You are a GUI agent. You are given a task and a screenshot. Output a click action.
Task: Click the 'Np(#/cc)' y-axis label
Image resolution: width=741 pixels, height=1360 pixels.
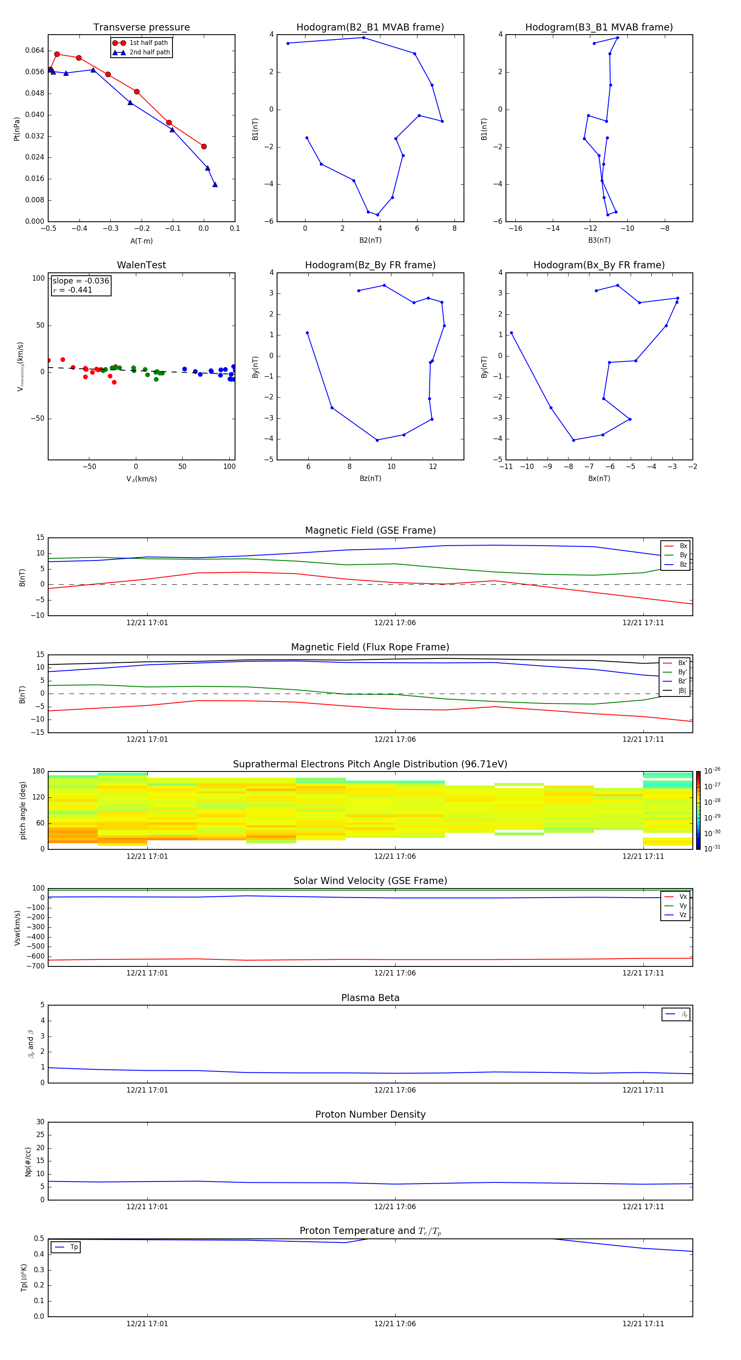pyautogui.click(x=28, y=1161)
